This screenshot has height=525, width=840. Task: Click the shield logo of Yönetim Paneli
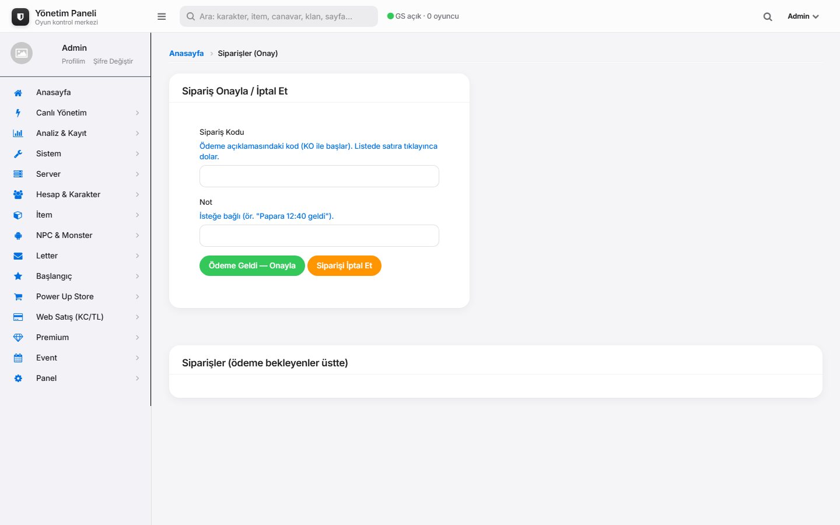pos(20,17)
